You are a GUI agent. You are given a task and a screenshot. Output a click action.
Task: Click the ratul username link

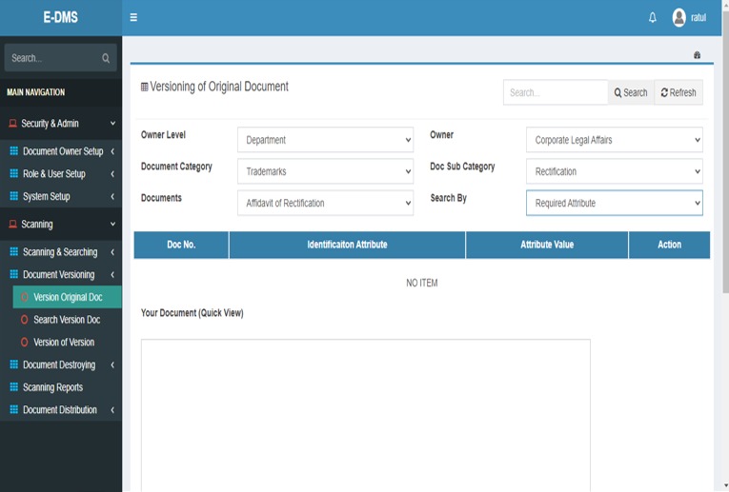click(x=699, y=18)
